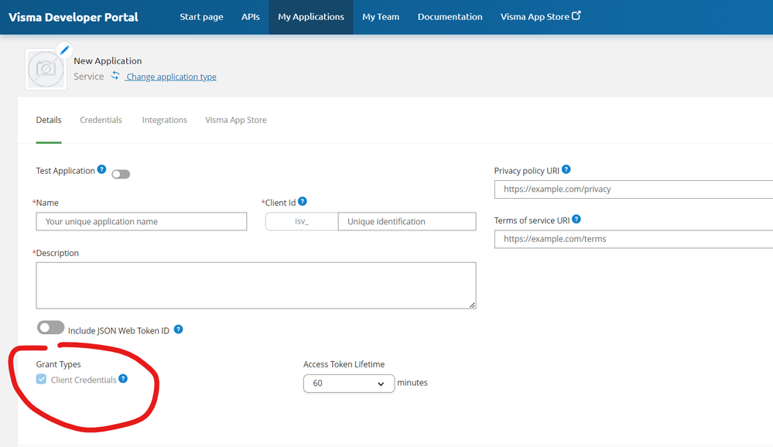Open Documentation in top navigation
Screen dimensions: 773x447
[x=450, y=17]
